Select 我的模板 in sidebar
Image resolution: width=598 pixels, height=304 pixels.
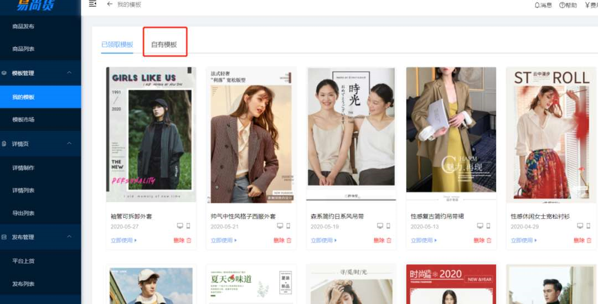(40, 97)
